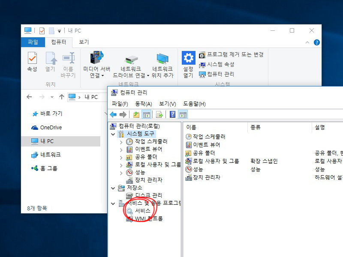This screenshot has width=343, height=257.
Task: Click the 시스템 도구 tree label
Action: pos(141,134)
